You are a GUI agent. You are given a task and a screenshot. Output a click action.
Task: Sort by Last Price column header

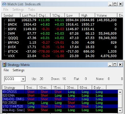click(x=29, y=15)
